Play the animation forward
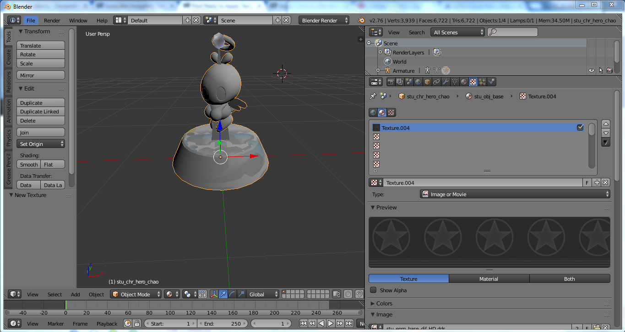This screenshot has width=625, height=332. click(x=331, y=323)
